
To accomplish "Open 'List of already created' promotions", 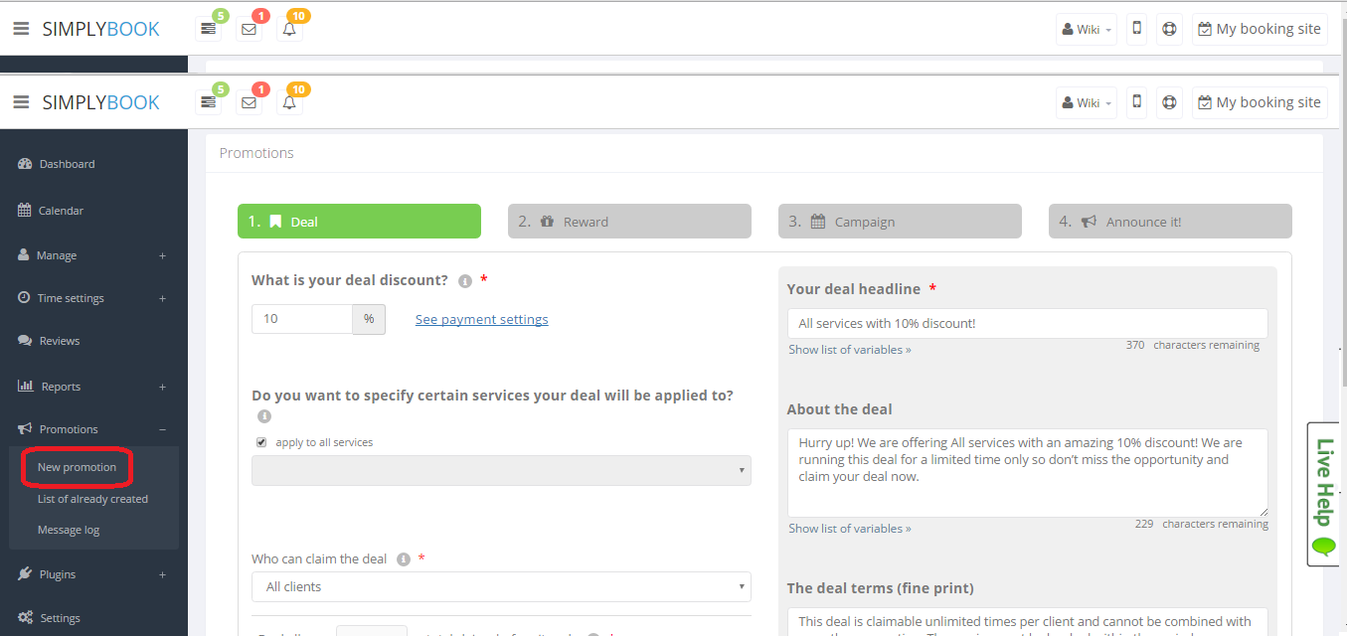I will pos(92,499).
